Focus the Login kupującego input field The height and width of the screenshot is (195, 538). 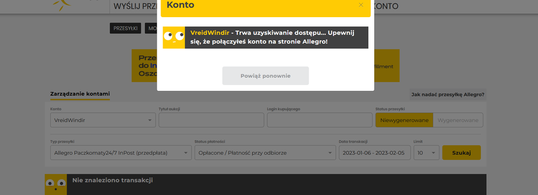(x=320, y=120)
